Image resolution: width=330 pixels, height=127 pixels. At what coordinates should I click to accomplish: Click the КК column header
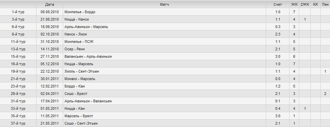coord(315,4)
